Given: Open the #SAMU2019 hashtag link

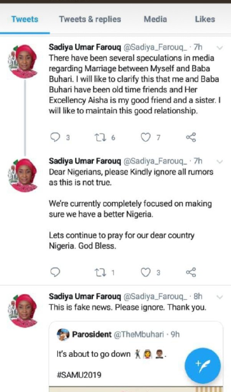Looking at the screenshot, I should point(79,375).
